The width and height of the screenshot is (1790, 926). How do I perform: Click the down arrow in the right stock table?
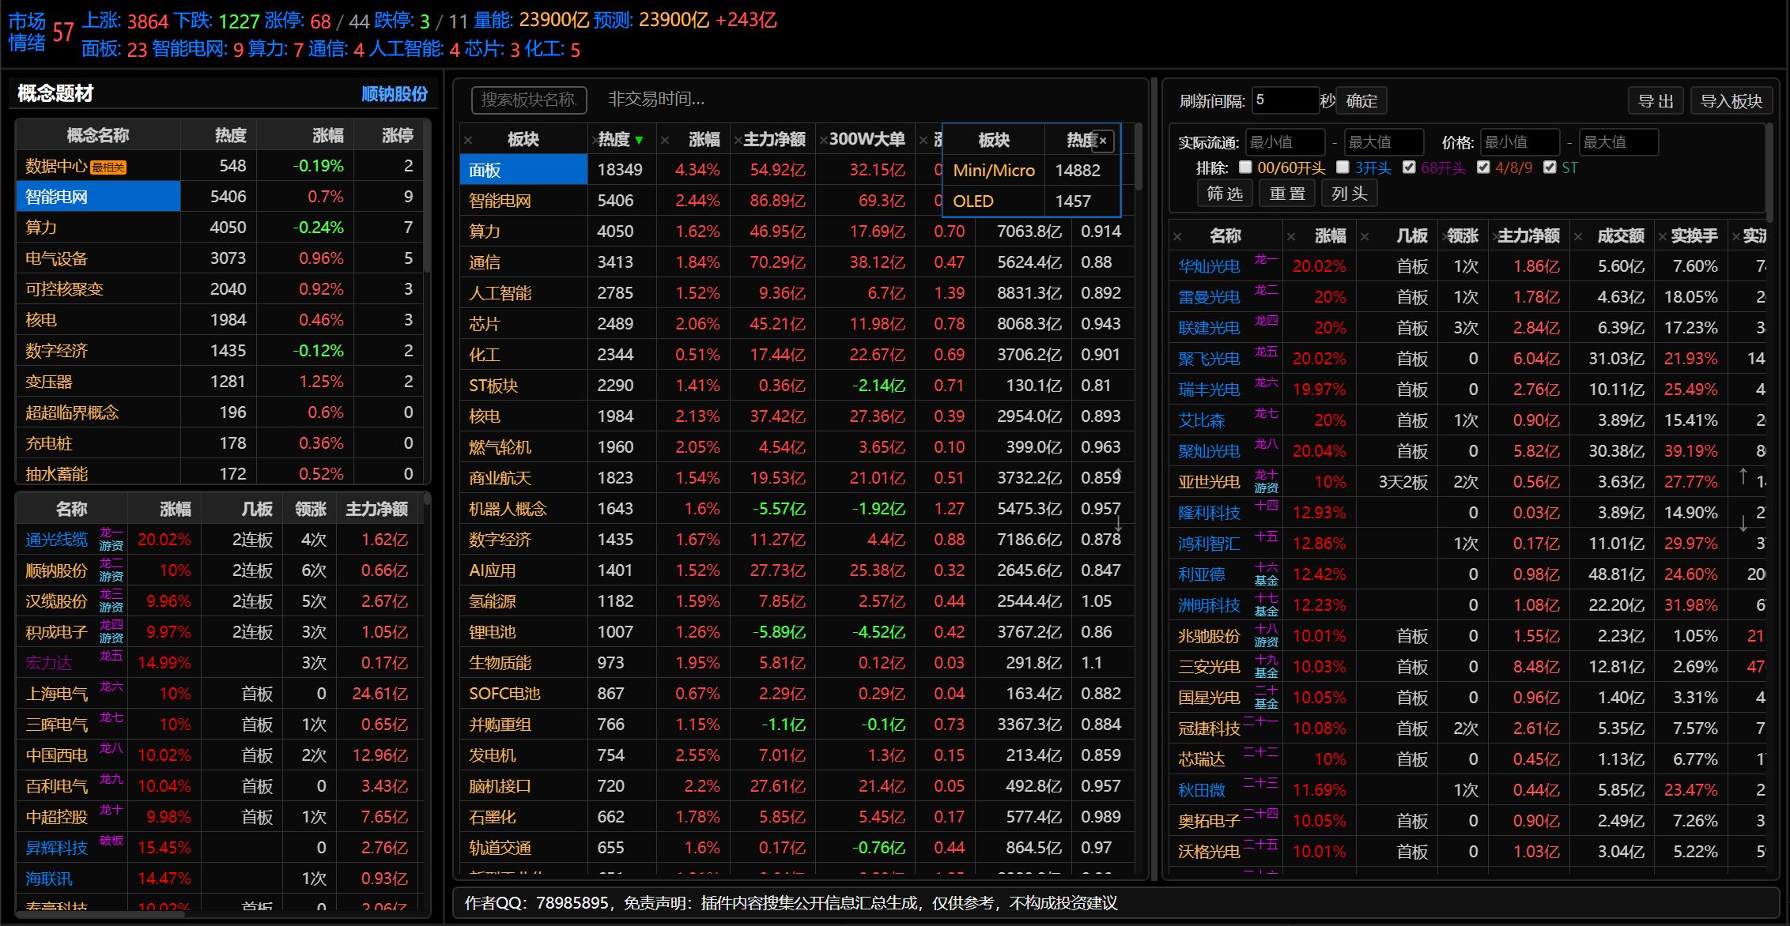coord(1743,523)
